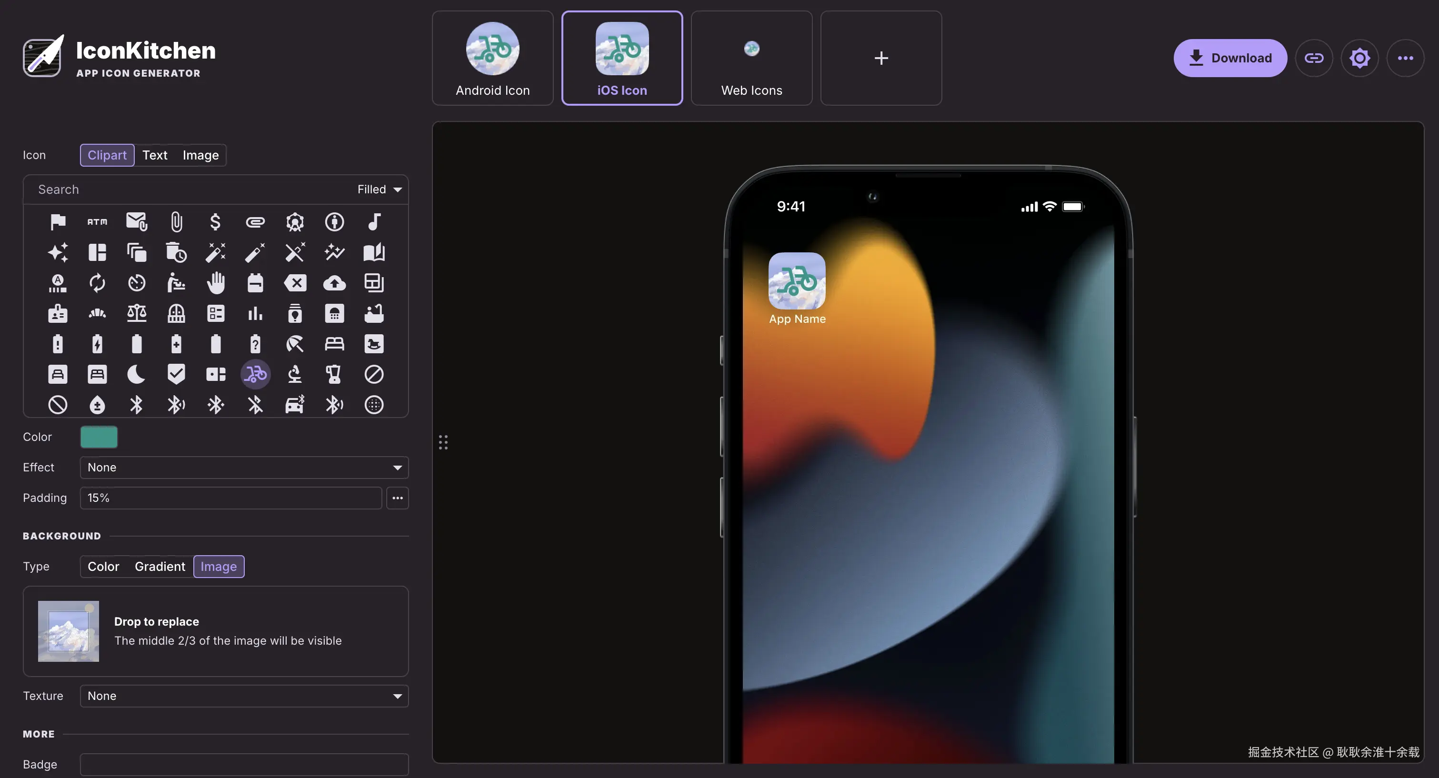This screenshot has width=1439, height=778.
Task: Select the raised hand clipart icon
Action: click(x=215, y=283)
